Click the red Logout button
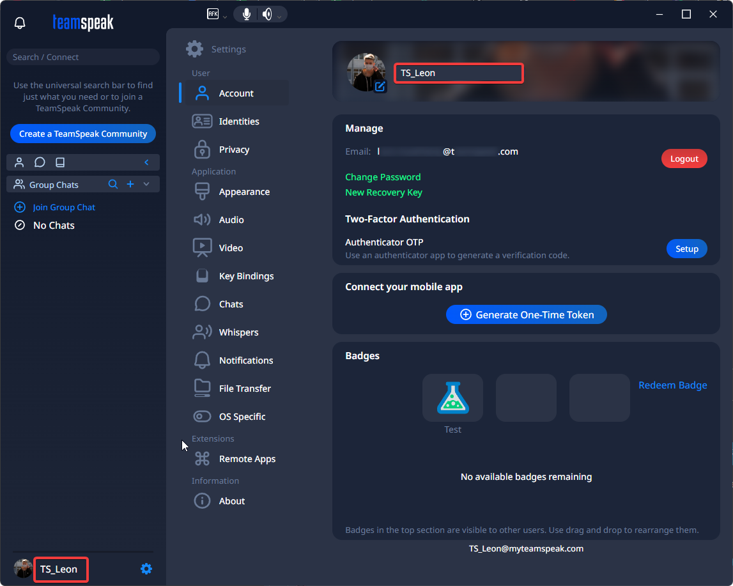Screen dimensions: 733x586 [x=684, y=158]
